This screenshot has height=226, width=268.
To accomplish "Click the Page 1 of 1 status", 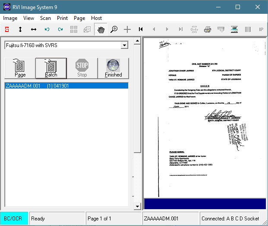I will click(x=99, y=219).
